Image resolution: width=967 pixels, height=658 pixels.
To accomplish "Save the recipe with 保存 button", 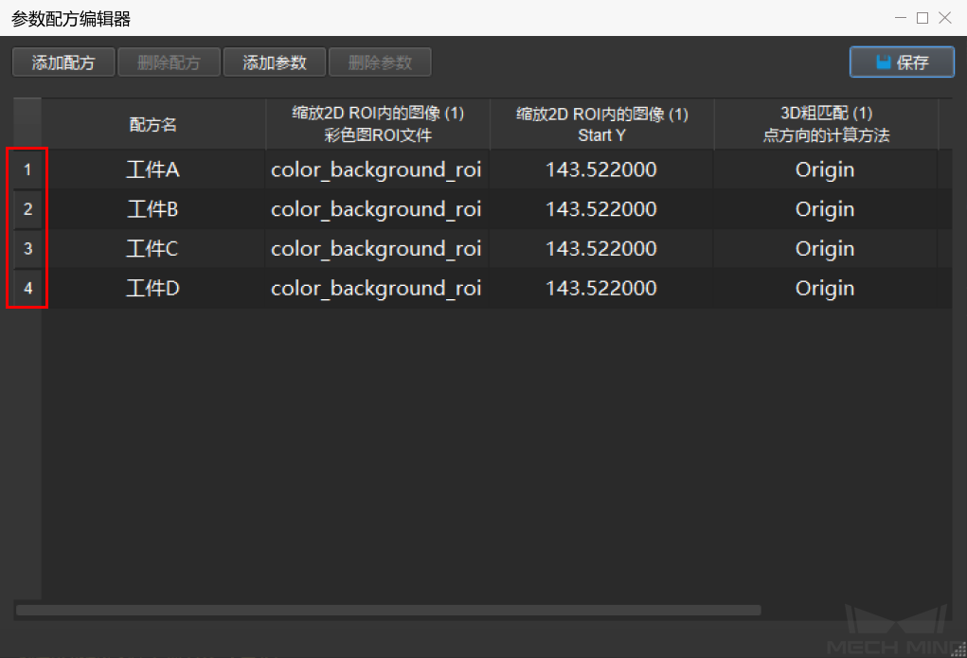I will coord(902,62).
